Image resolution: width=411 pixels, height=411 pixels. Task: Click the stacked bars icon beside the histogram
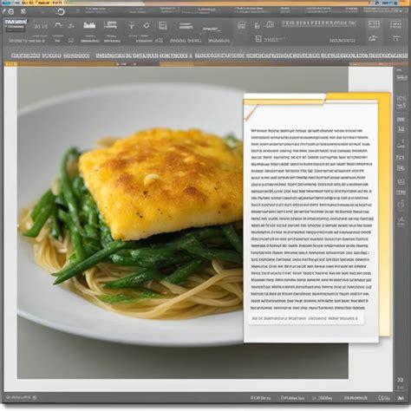pyautogui.click(x=110, y=25)
